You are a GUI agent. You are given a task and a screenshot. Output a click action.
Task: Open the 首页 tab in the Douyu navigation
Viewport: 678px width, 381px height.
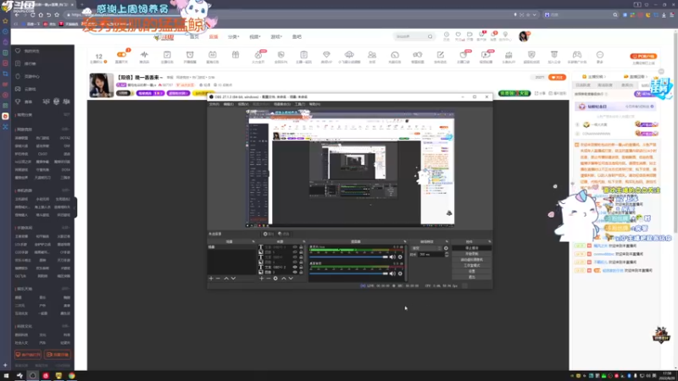[195, 36]
